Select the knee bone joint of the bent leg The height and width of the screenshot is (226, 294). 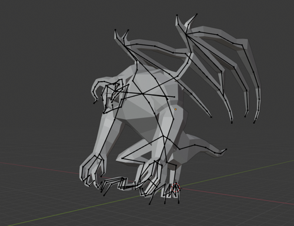click(122, 158)
